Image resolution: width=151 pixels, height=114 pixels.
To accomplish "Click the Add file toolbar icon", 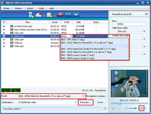I will pyautogui.click(x=31, y=15).
